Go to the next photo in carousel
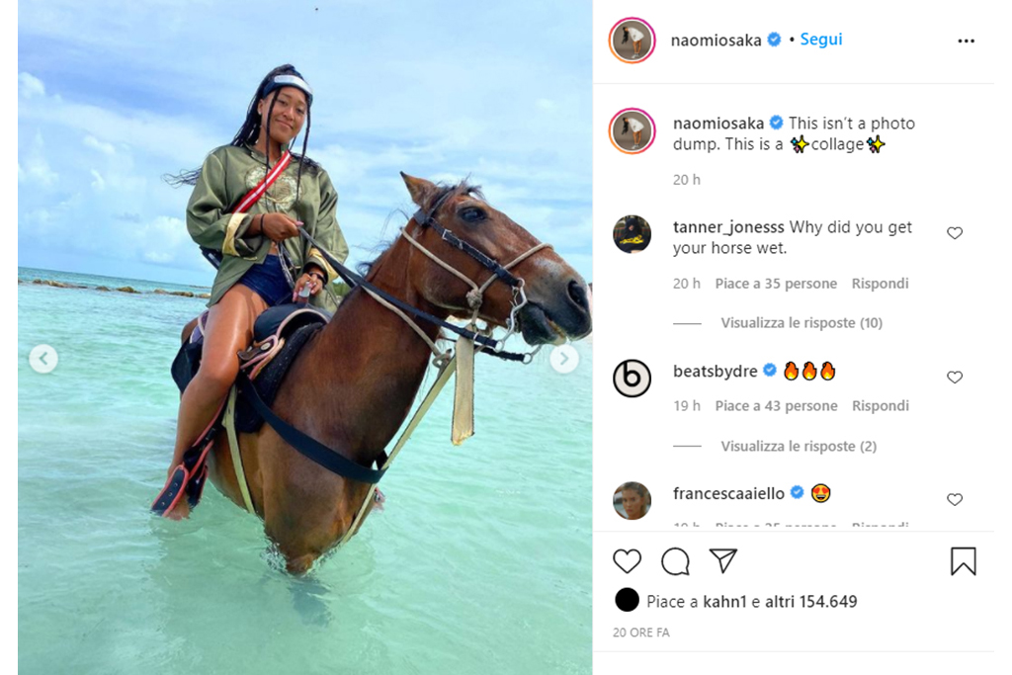Screen dimensions: 1012x675 click(x=564, y=359)
